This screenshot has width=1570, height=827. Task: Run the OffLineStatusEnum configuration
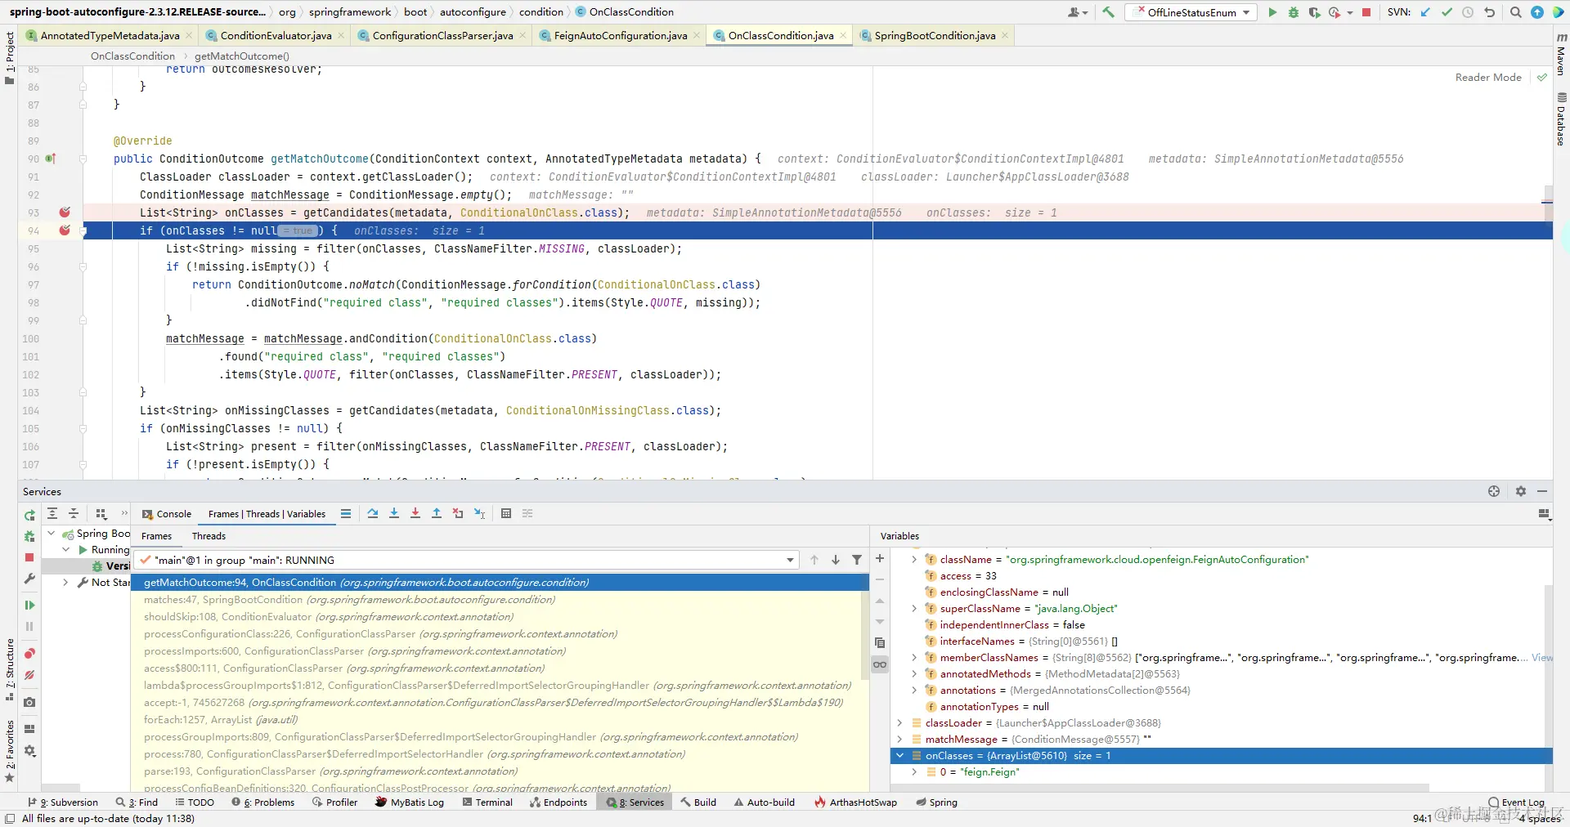(1272, 12)
